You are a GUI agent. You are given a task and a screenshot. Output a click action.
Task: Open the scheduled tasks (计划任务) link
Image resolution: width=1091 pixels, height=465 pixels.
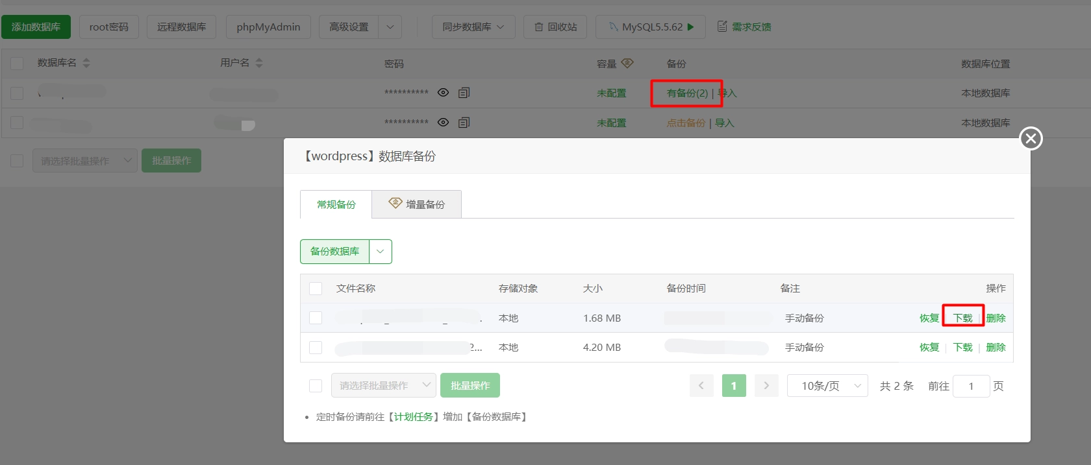(414, 416)
